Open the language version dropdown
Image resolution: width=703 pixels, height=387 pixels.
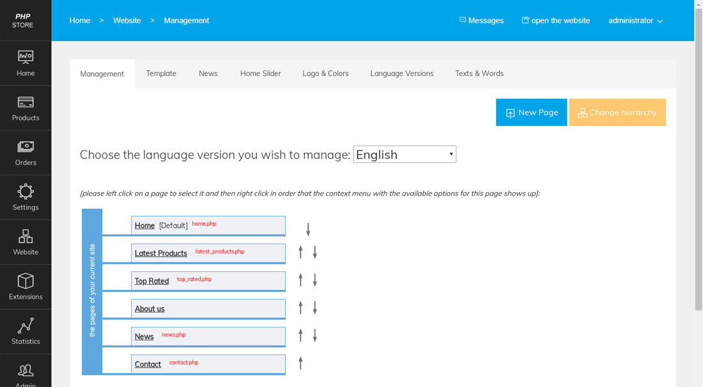click(405, 155)
